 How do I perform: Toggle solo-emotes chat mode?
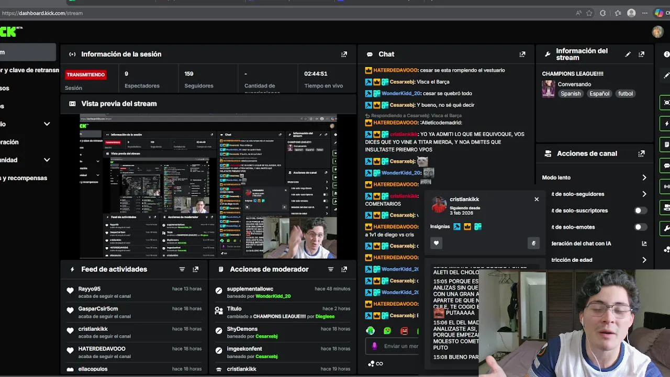pyautogui.click(x=641, y=227)
